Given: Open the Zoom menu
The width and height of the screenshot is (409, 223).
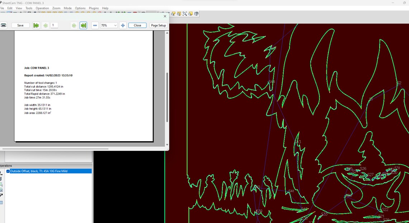Looking at the screenshot, I should click(56, 8).
